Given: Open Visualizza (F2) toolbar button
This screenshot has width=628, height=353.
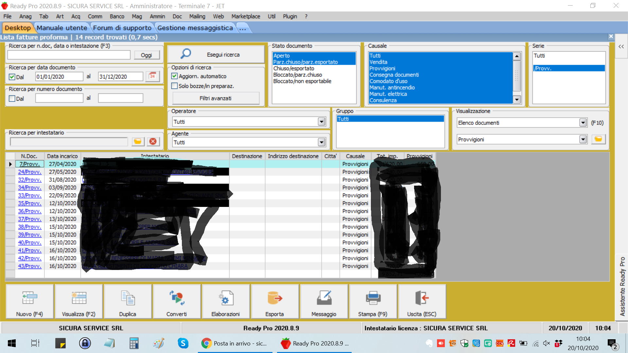Looking at the screenshot, I should (x=79, y=301).
